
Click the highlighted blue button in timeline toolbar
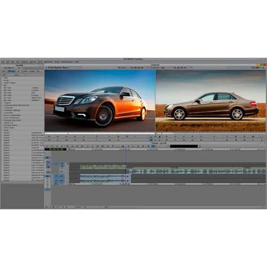(x=153, y=146)
